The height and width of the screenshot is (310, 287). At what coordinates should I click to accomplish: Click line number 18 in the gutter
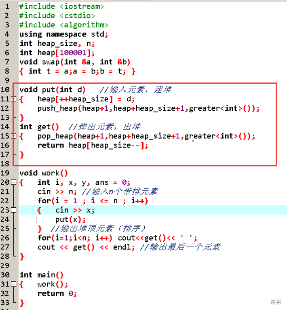[5, 164]
